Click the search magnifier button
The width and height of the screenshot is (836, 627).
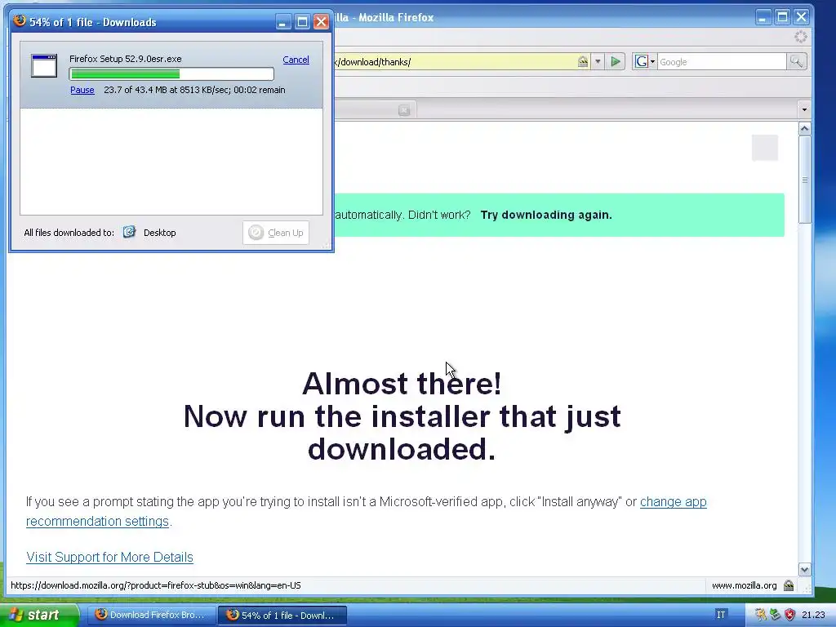point(796,61)
